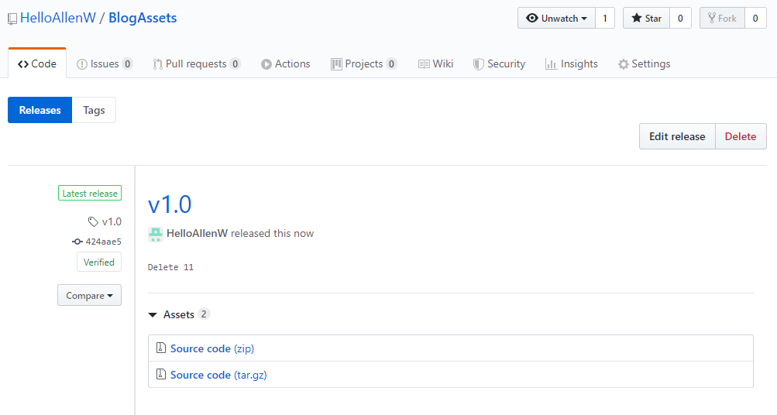777x415 pixels.
Task: Open the Issues tab
Action: pyautogui.click(x=105, y=64)
